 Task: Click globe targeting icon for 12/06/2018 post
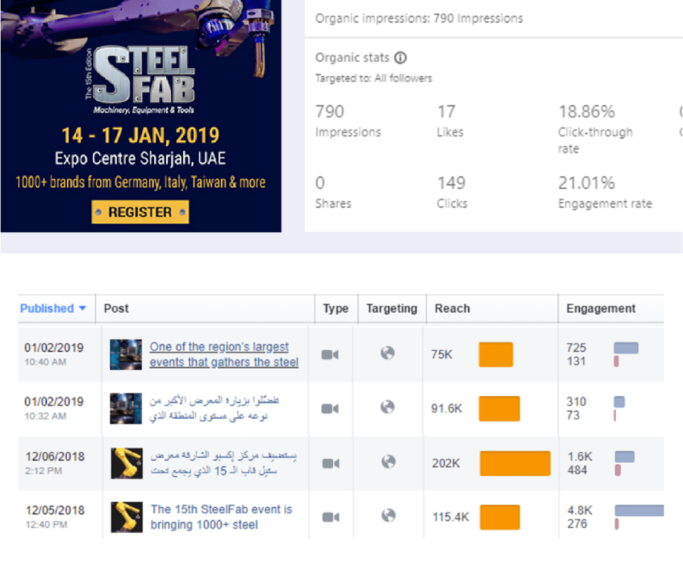point(388,462)
